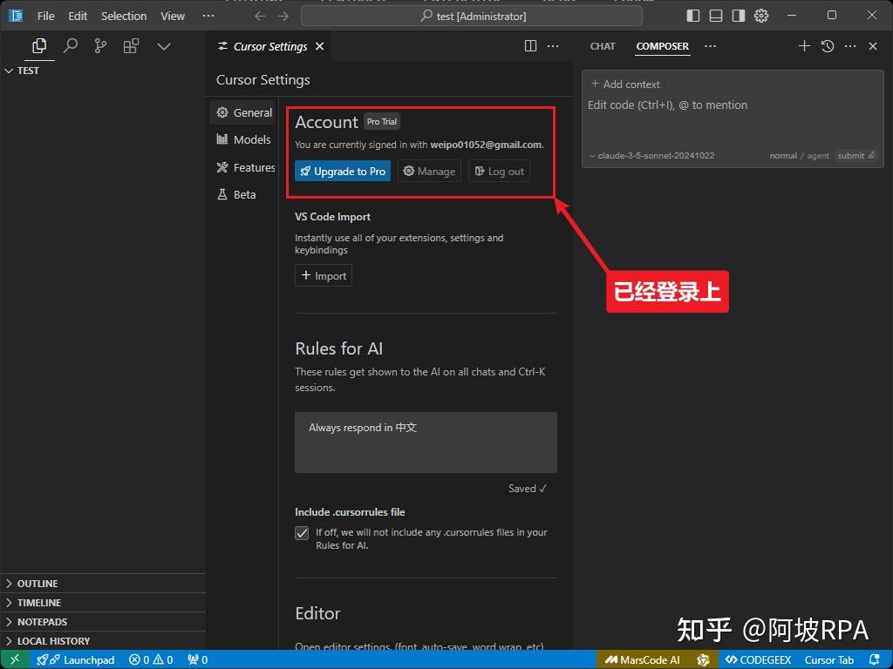
Task: Open claude-3-5-sonnet model dropdown
Action: click(x=651, y=156)
